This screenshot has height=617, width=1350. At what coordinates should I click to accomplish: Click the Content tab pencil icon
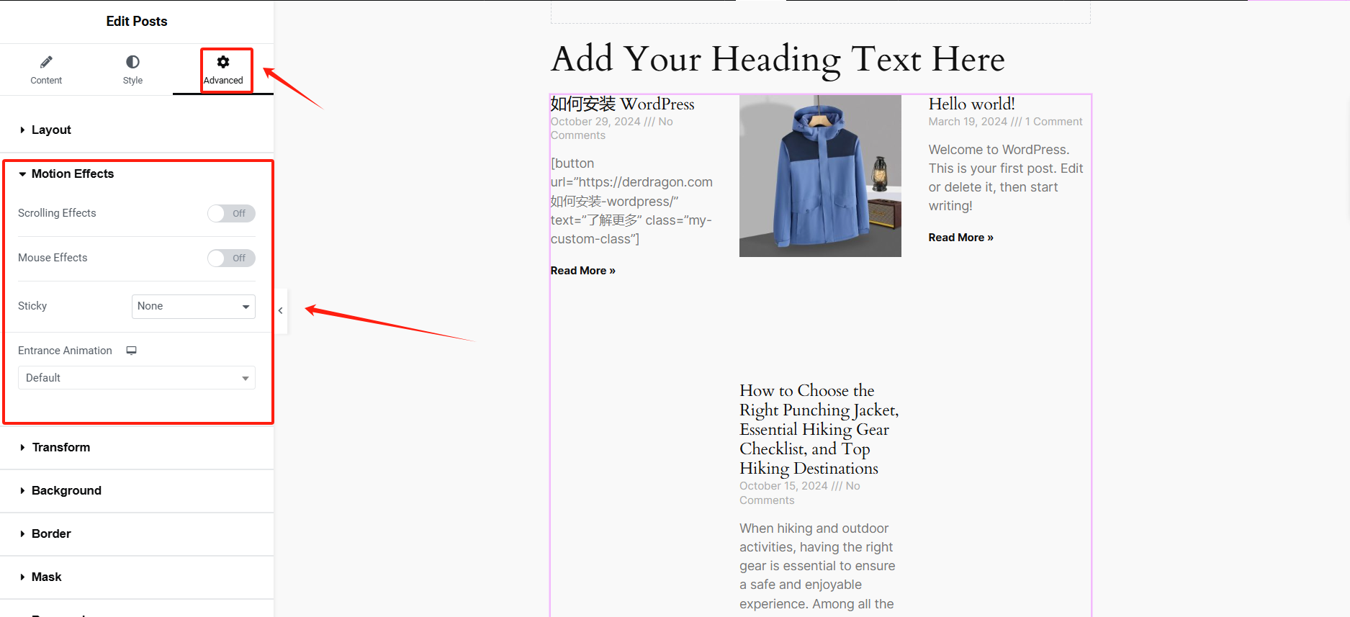click(46, 62)
